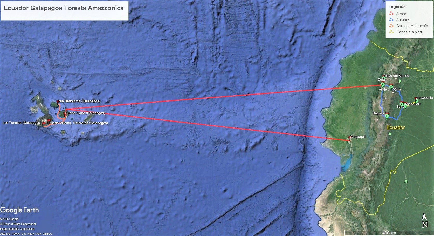Click the Bagnos green placemark pin
Image resolution: width=434 pixels, height=236 pixels.
[x=387, y=117]
